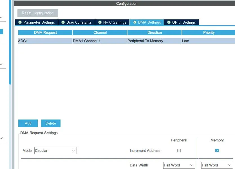This screenshot has height=169, width=235.
Task: Go to the NVIC Settings tab
Action: (115, 22)
